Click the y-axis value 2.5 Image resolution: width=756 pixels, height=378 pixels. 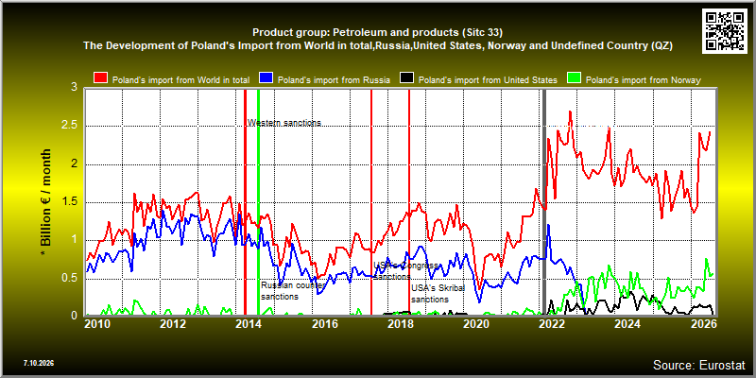(69, 127)
